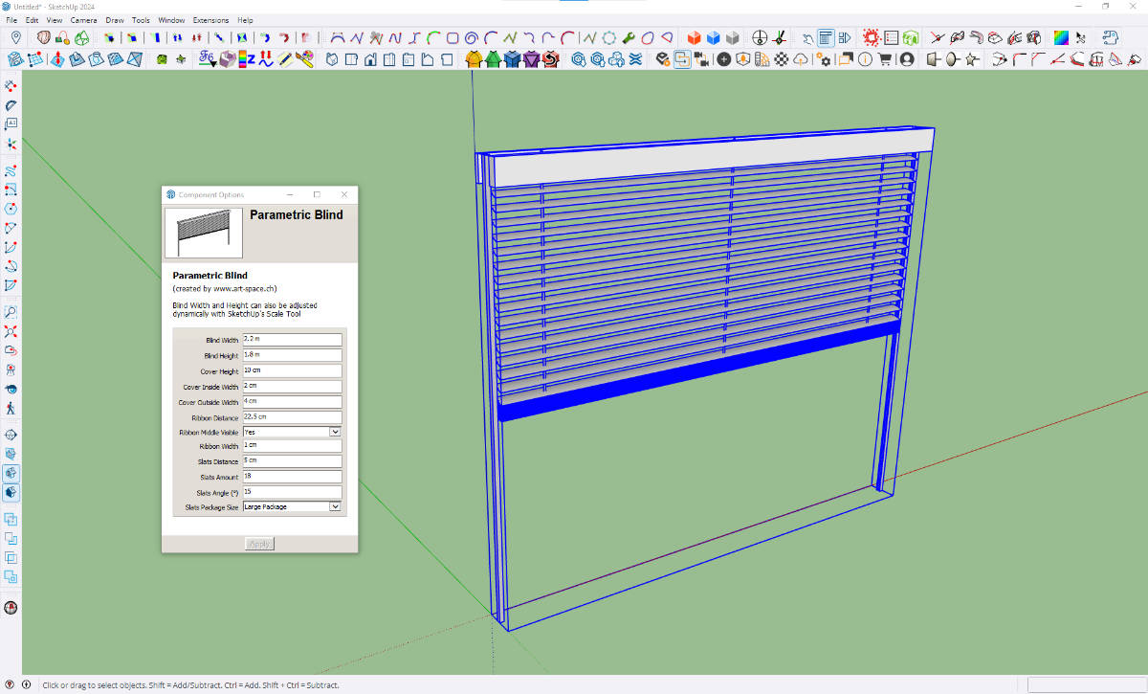Open the Extension Warehouse cart icon
Viewport: 1148px width, 694px height.
pos(885,59)
